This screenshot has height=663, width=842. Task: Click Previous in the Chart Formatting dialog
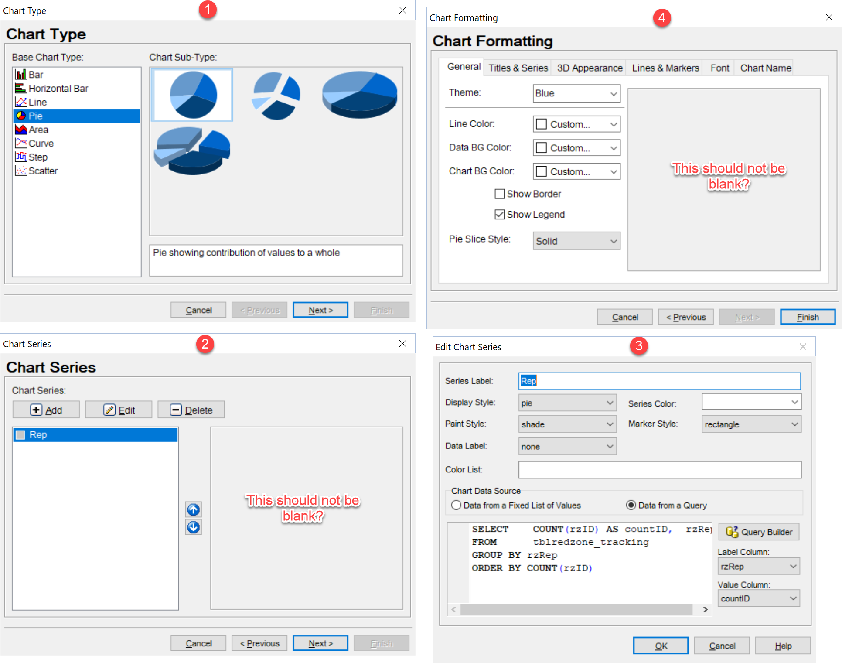tap(686, 317)
